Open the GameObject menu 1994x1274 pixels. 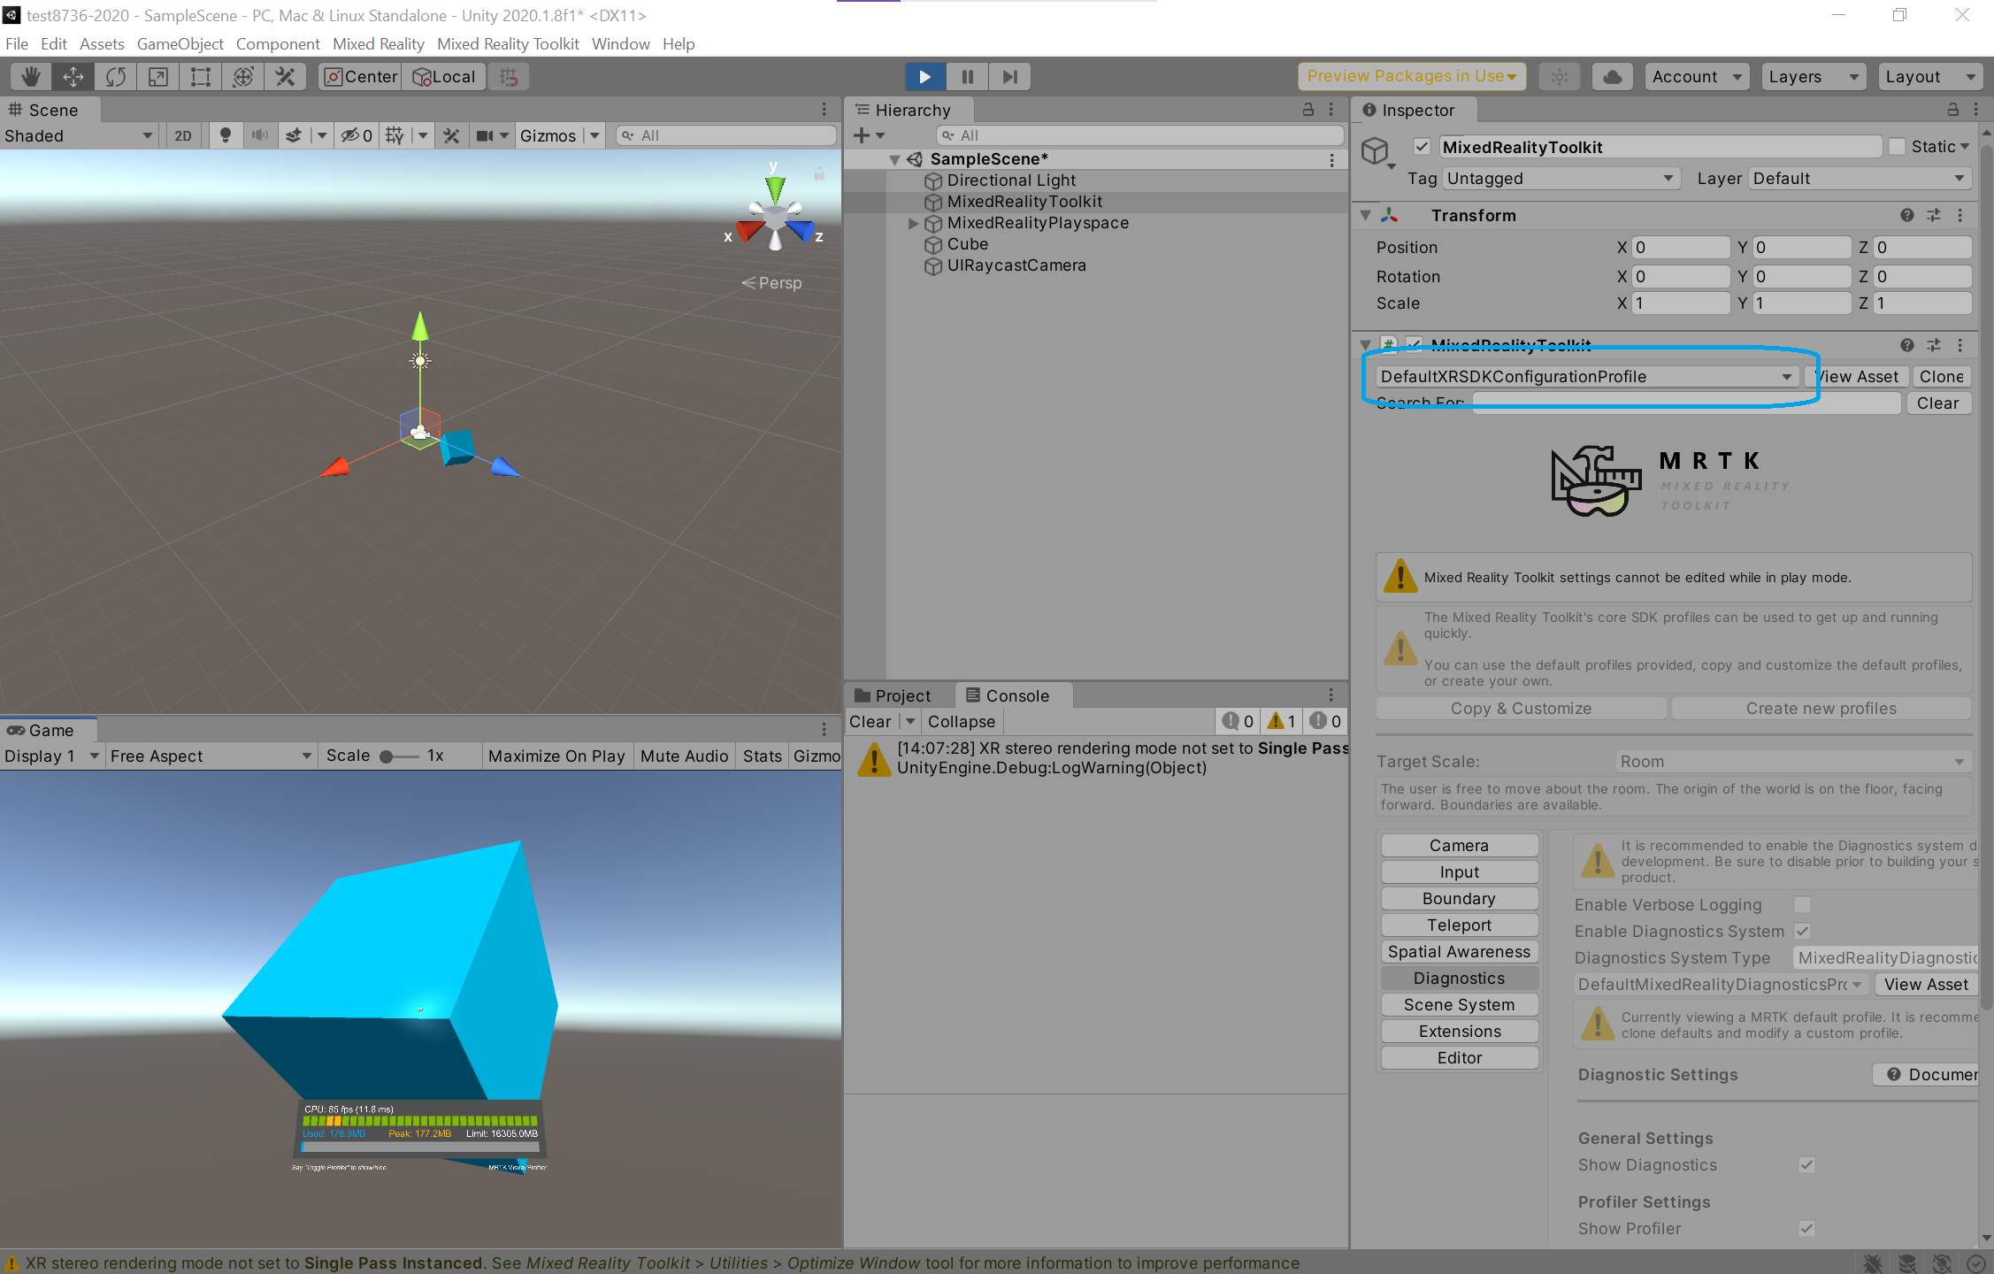click(x=180, y=44)
